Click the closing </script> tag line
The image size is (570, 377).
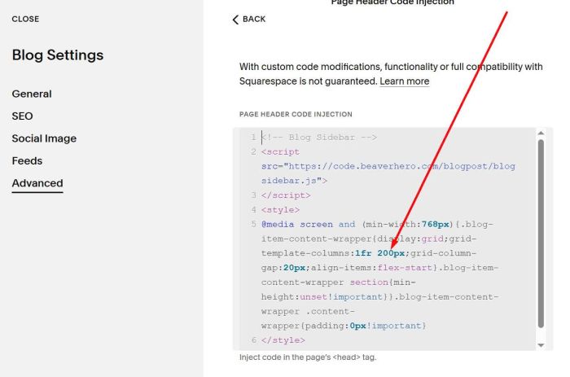286,195
